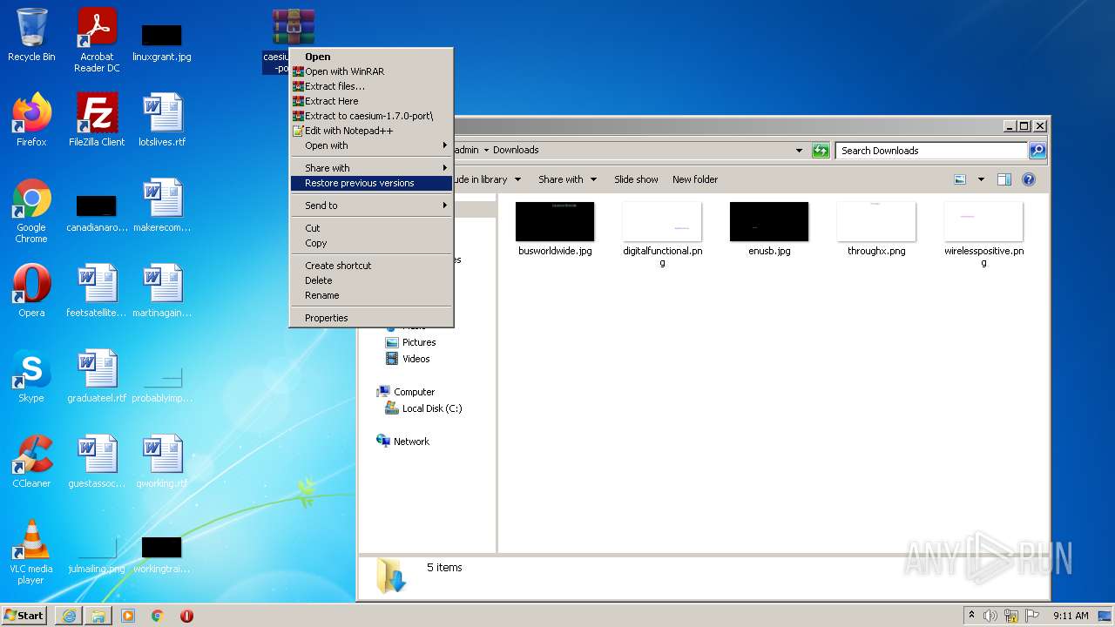Choose Delete from context menu
Viewport: 1115px width, 627px height.
(372, 280)
